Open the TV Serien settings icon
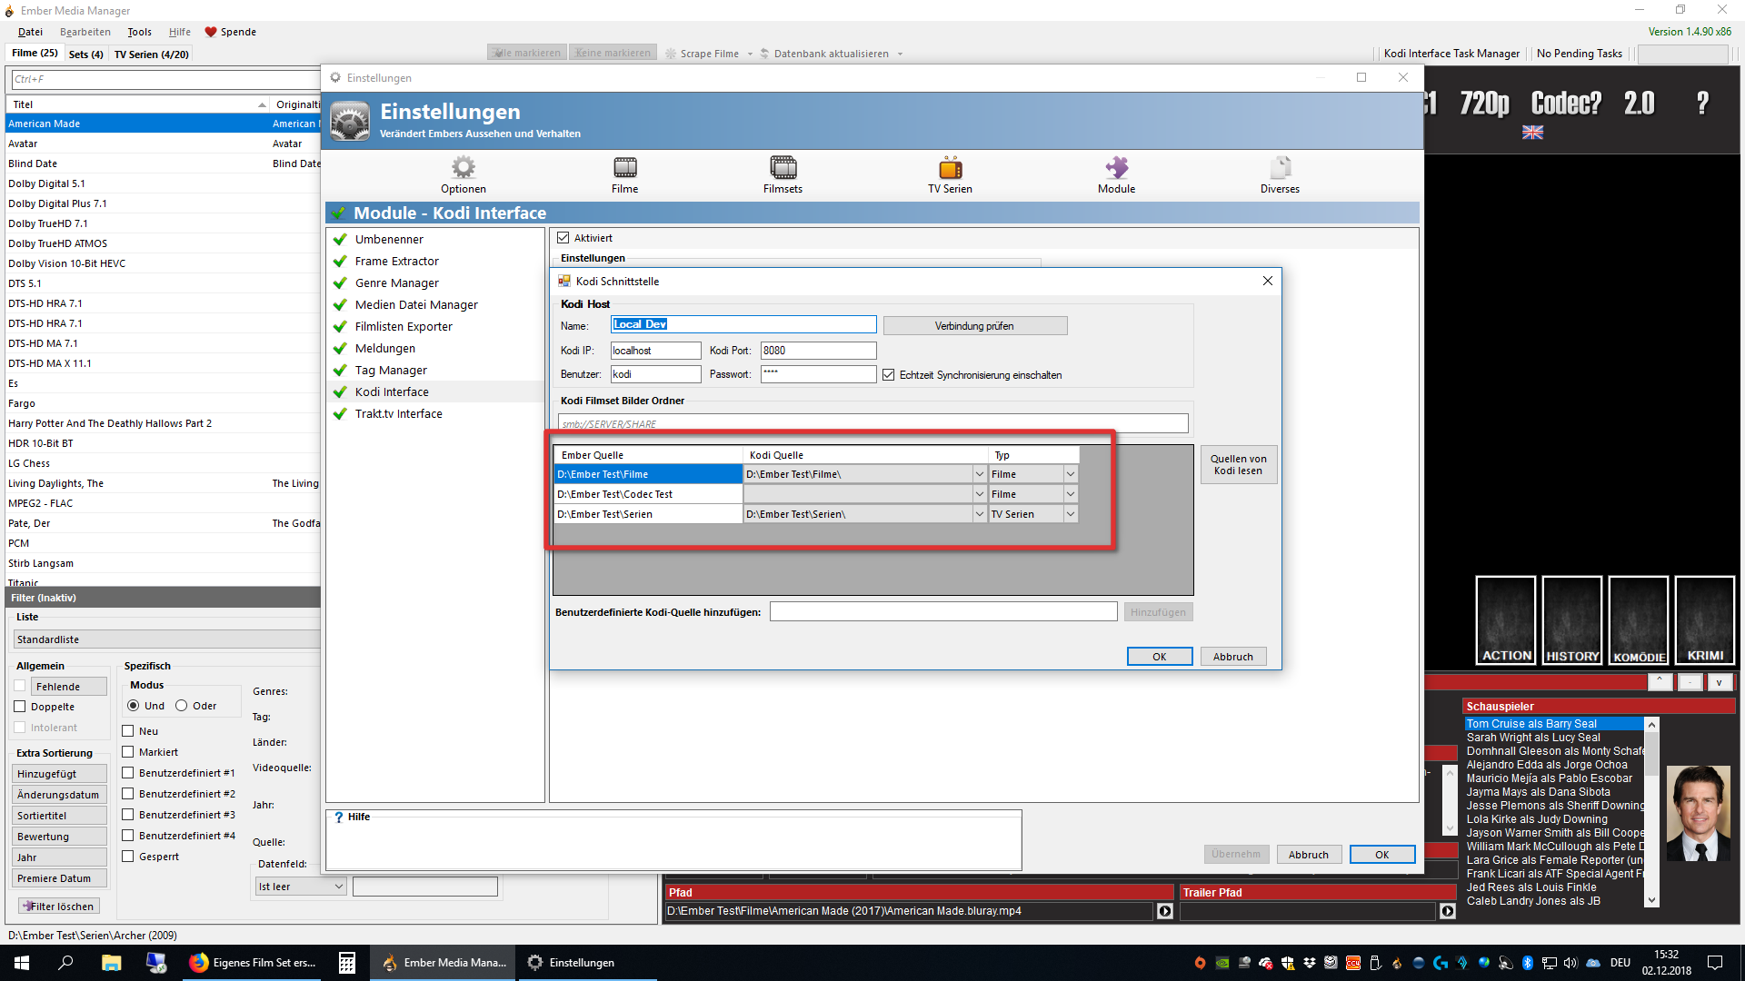 coord(950,168)
